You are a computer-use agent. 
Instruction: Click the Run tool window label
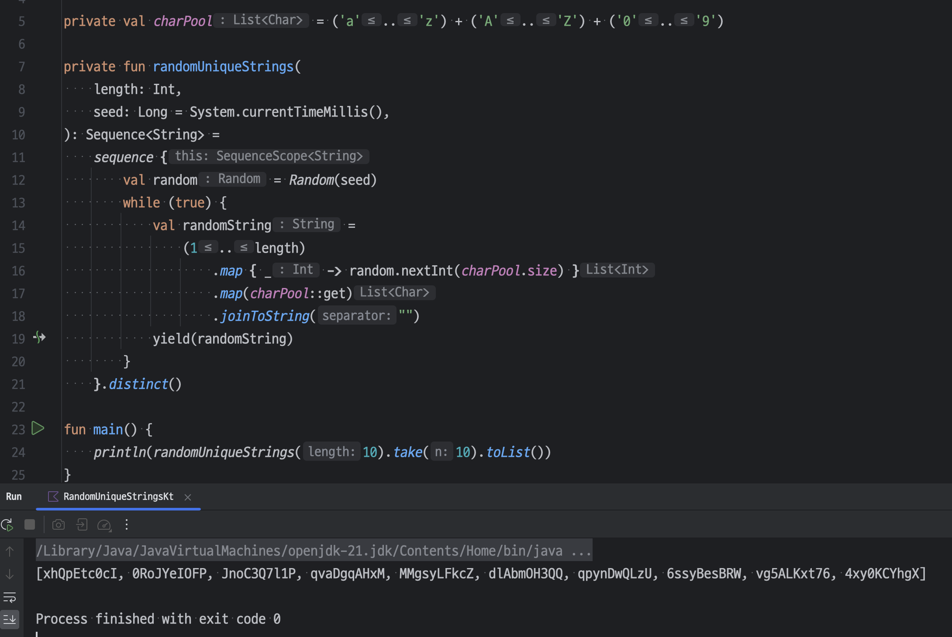coord(14,497)
